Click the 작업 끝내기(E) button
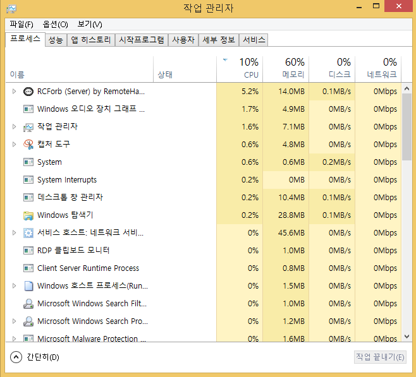The height and width of the screenshot is (377, 416). coord(380,357)
